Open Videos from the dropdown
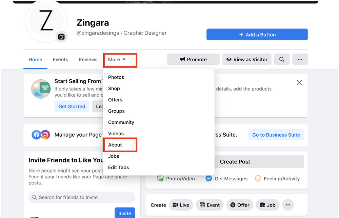This screenshot has width=339, height=218. [x=159, y=134]
